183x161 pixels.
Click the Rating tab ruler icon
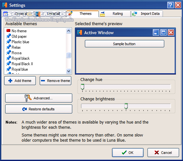point(103,14)
